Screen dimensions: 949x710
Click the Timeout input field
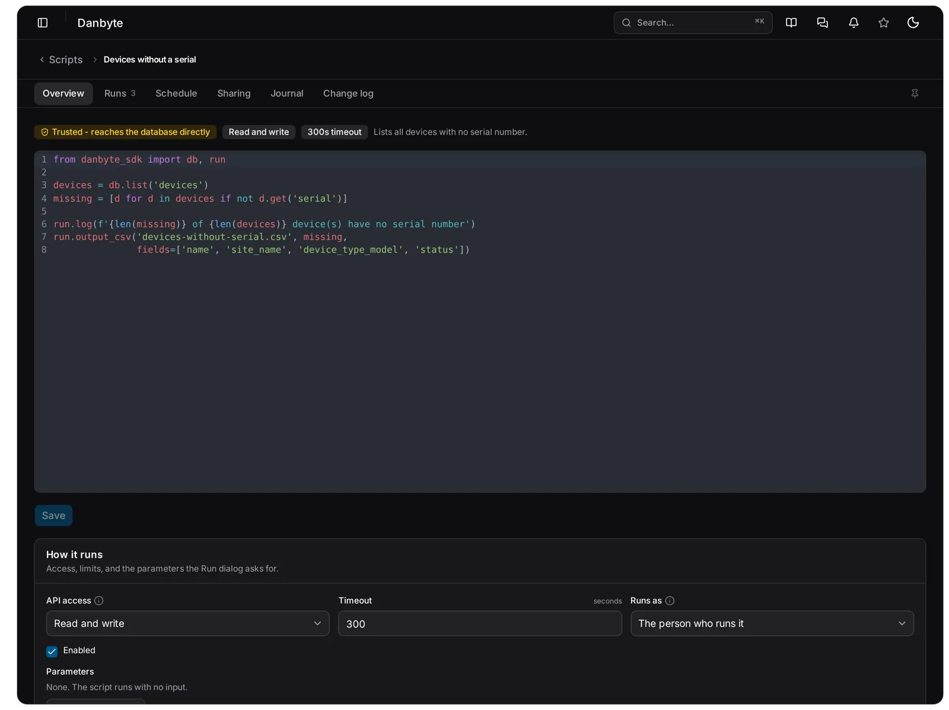click(480, 623)
